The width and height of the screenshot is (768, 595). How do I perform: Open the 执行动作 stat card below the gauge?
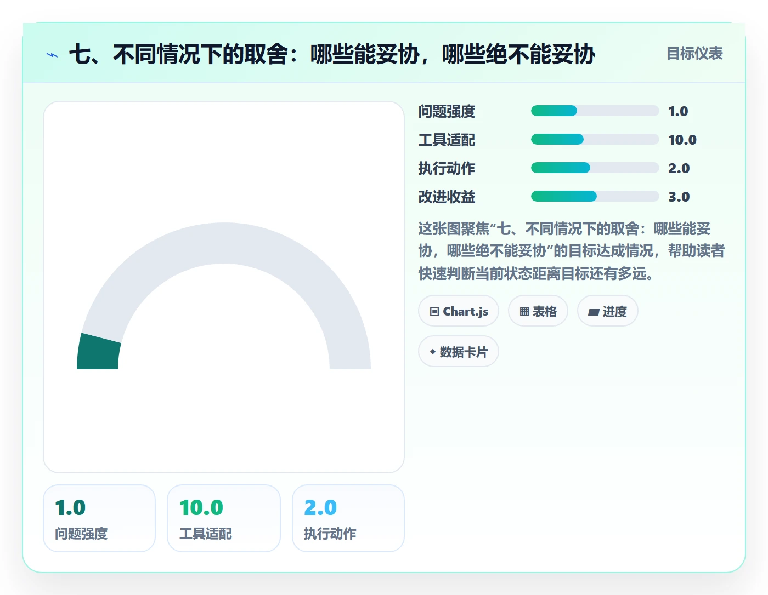tap(348, 518)
